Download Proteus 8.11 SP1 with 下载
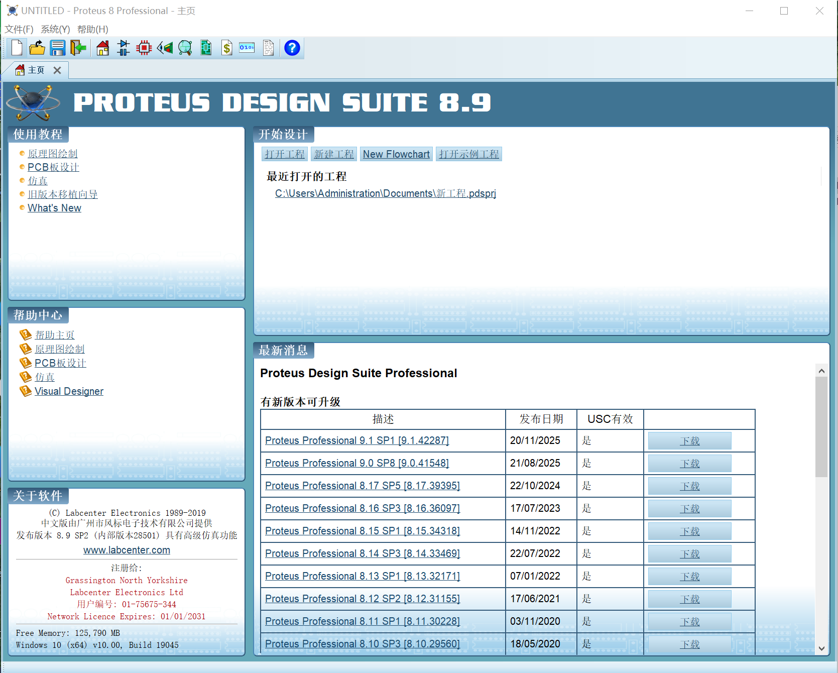Screen dimensions: 838x673 pos(690,622)
